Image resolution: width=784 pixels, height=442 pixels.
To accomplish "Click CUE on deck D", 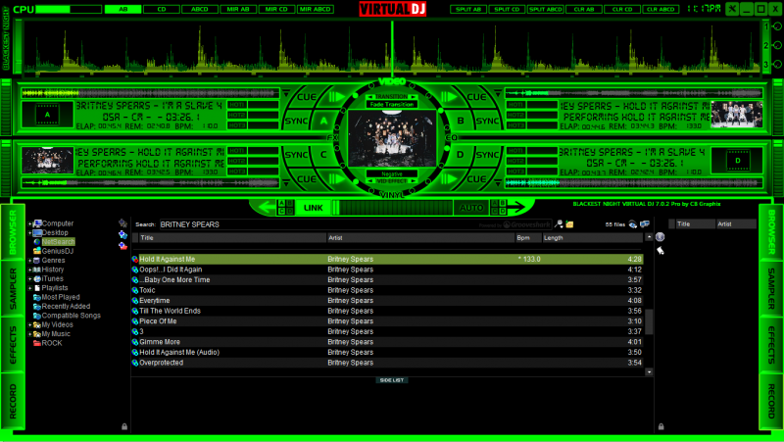I will [476, 179].
